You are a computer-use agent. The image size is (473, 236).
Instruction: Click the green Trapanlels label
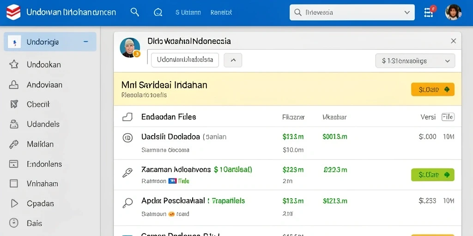(228, 201)
